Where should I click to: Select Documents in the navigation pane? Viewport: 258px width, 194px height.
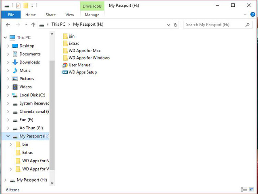(30, 54)
